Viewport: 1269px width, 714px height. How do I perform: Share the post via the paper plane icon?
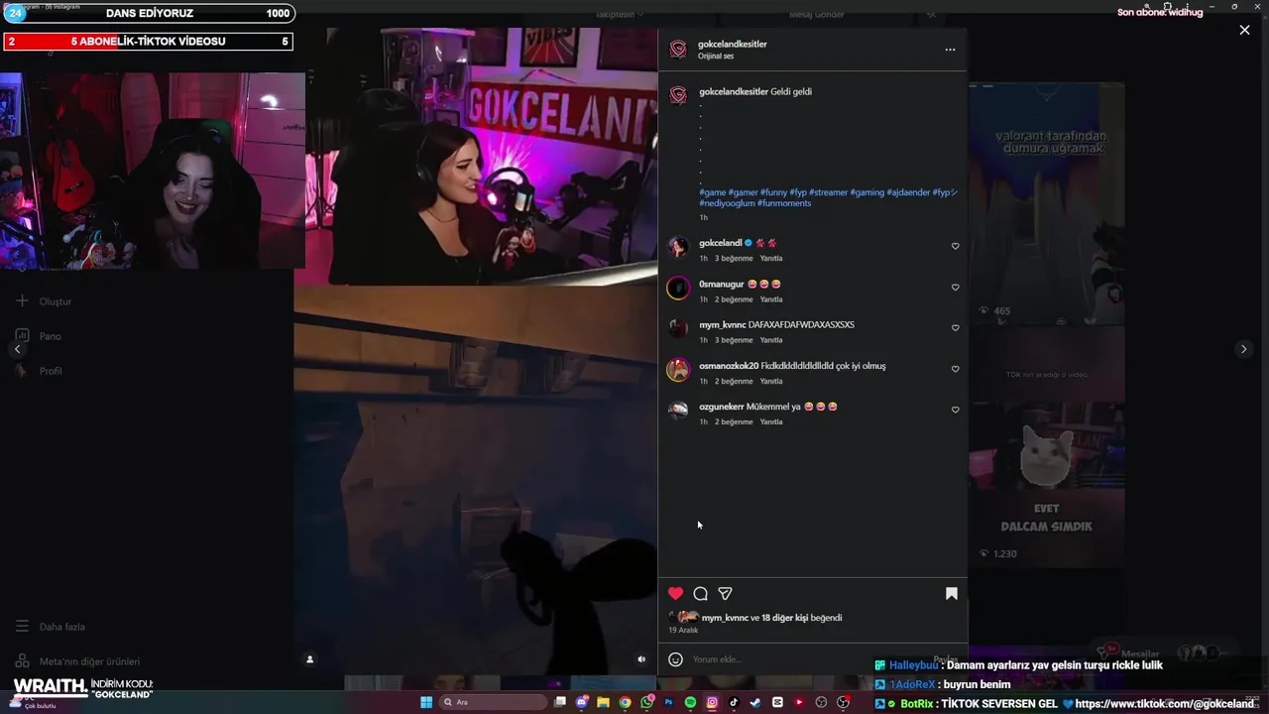coord(725,593)
